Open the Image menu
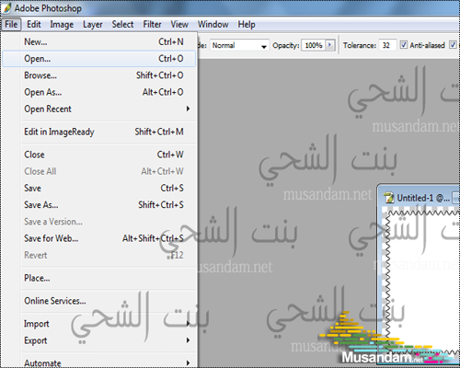Image resolution: width=460 pixels, height=368 pixels. click(62, 24)
